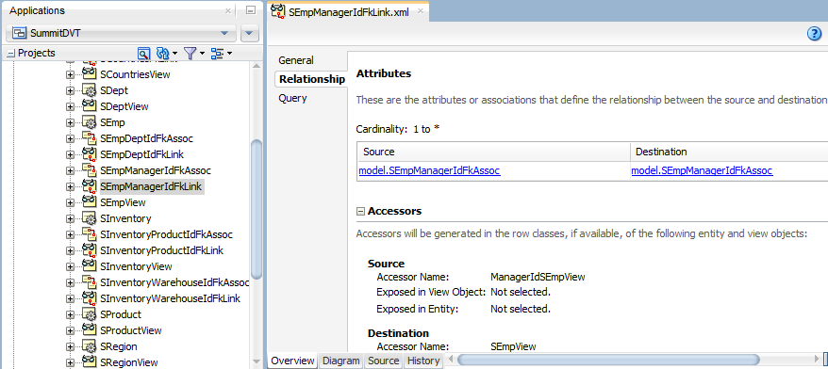The image size is (828, 369).
Task: Select SEmpDeptIdFkLink in the tree
Action: 141,155
